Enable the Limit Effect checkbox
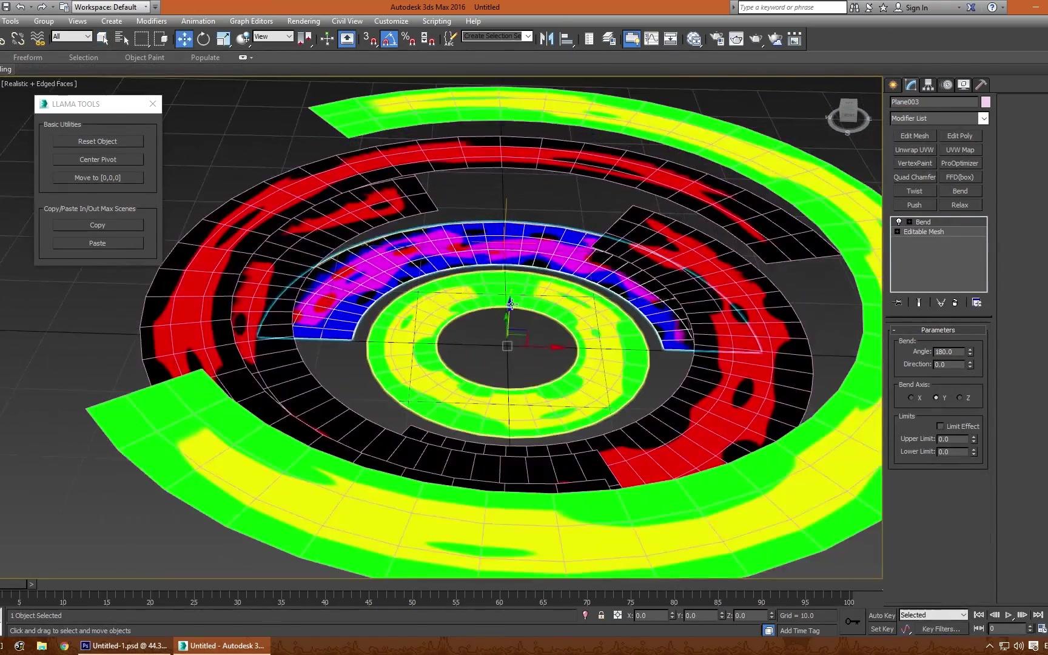The width and height of the screenshot is (1048, 655). click(x=941, y=426)
